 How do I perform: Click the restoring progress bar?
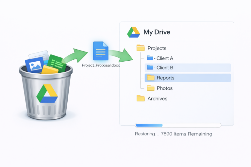click(178, 125)
